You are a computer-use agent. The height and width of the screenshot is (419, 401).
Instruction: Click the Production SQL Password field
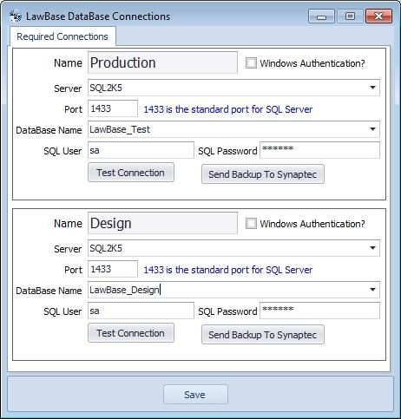pyautogui.click(x=319, y=150)
